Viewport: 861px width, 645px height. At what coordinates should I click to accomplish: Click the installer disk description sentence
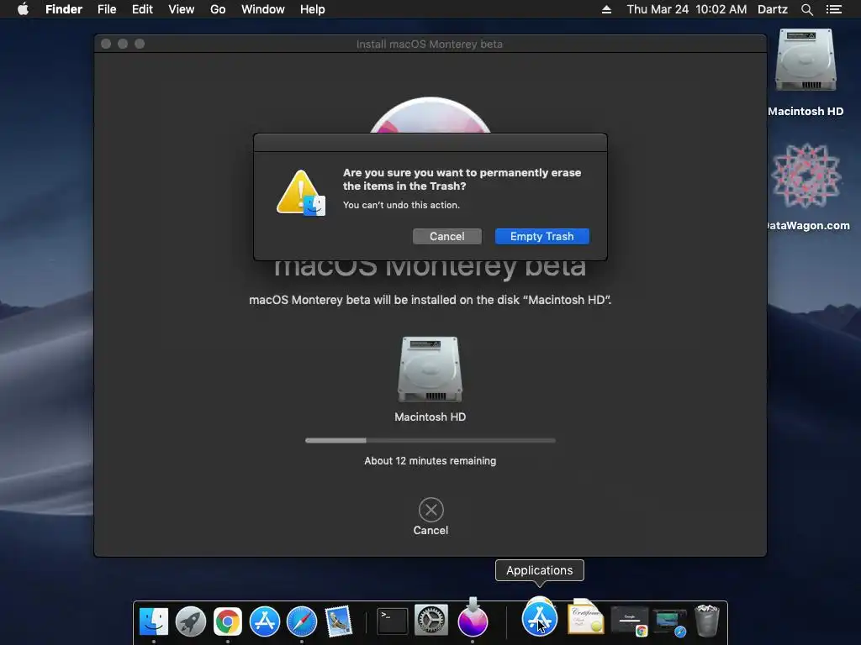pos(430,300)
